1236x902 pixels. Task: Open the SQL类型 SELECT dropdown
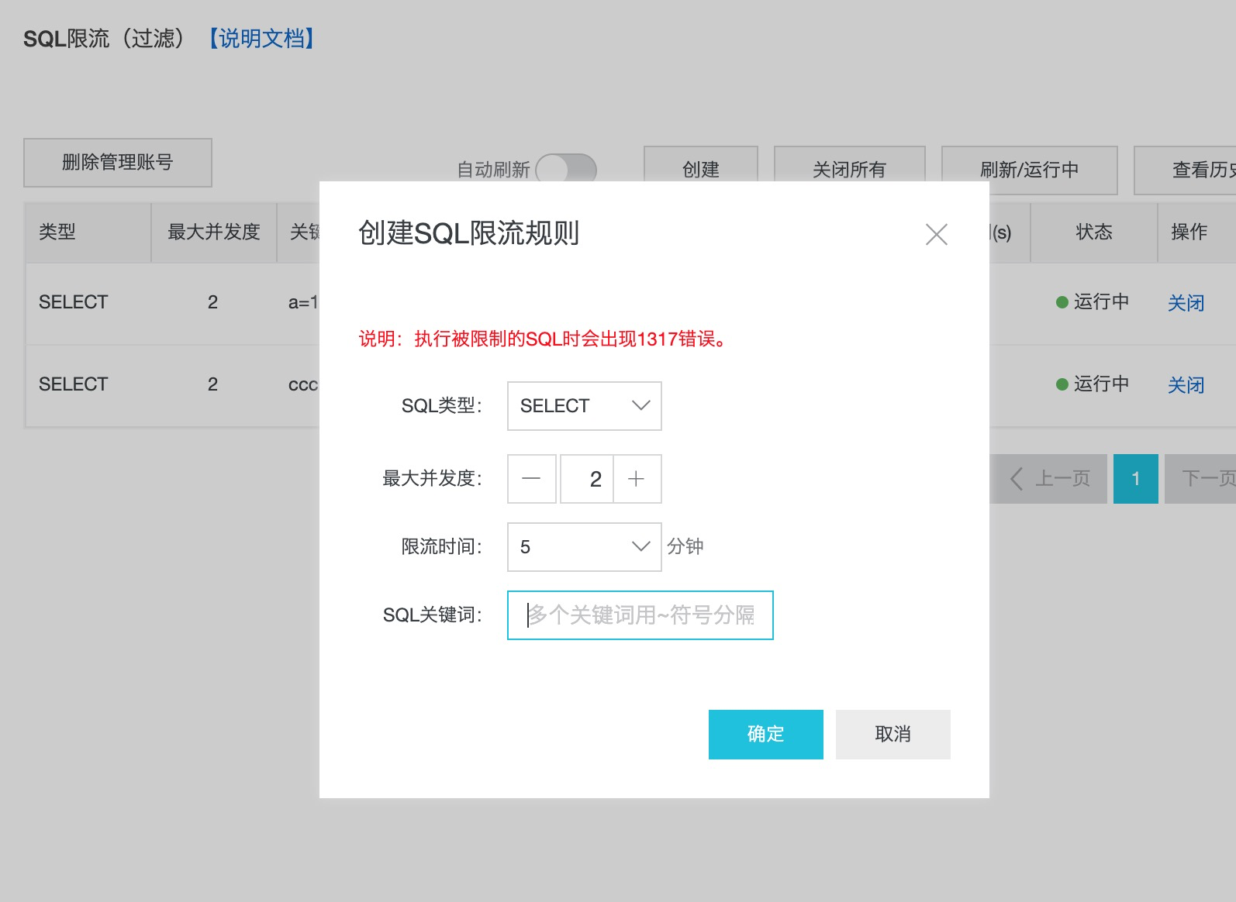585,406
